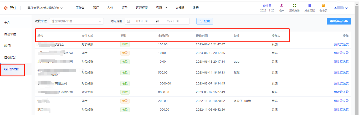Click the 翼住 logo icon

(6, 8)
